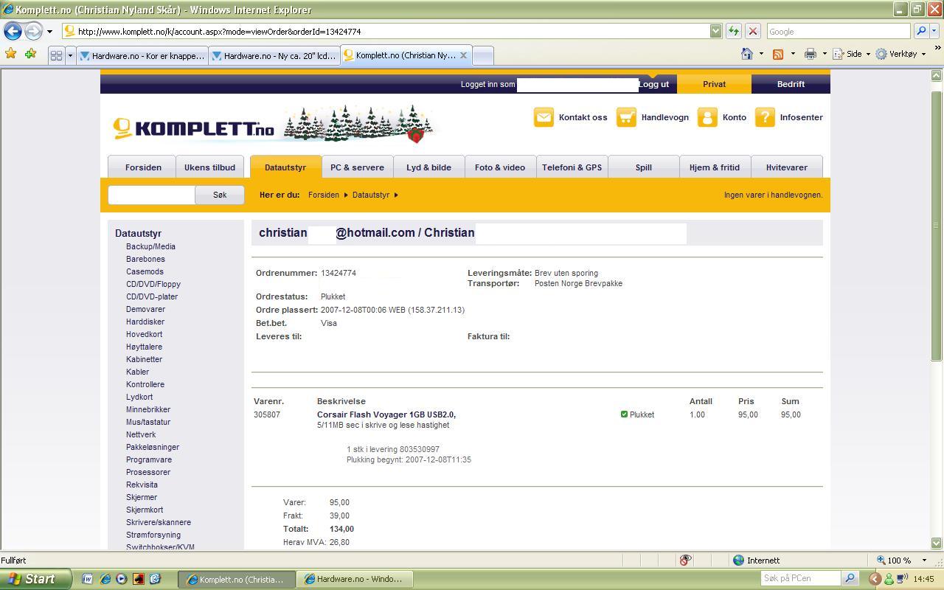Open the Forsiden navigation tab

pos(143,167)
